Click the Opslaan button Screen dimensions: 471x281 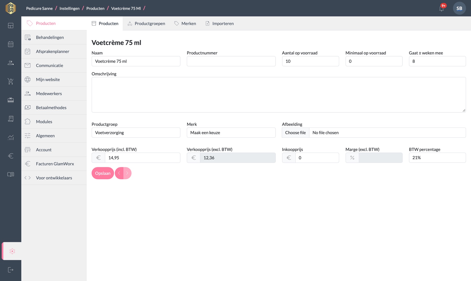point(103,173)
